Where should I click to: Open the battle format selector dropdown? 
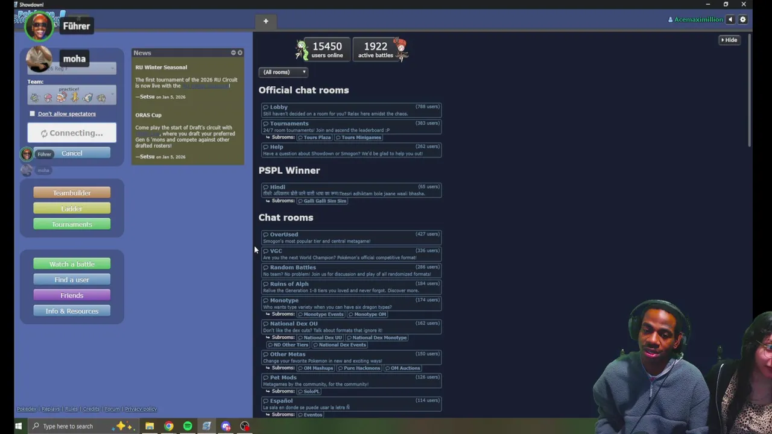click(72, 68)
